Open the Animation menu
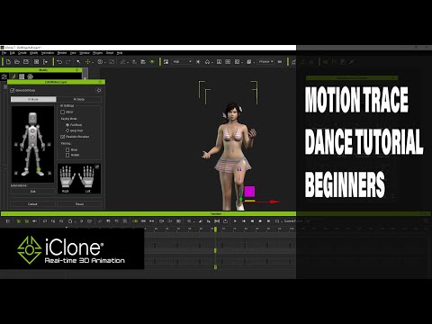432x324 pixels. [48, 53]
